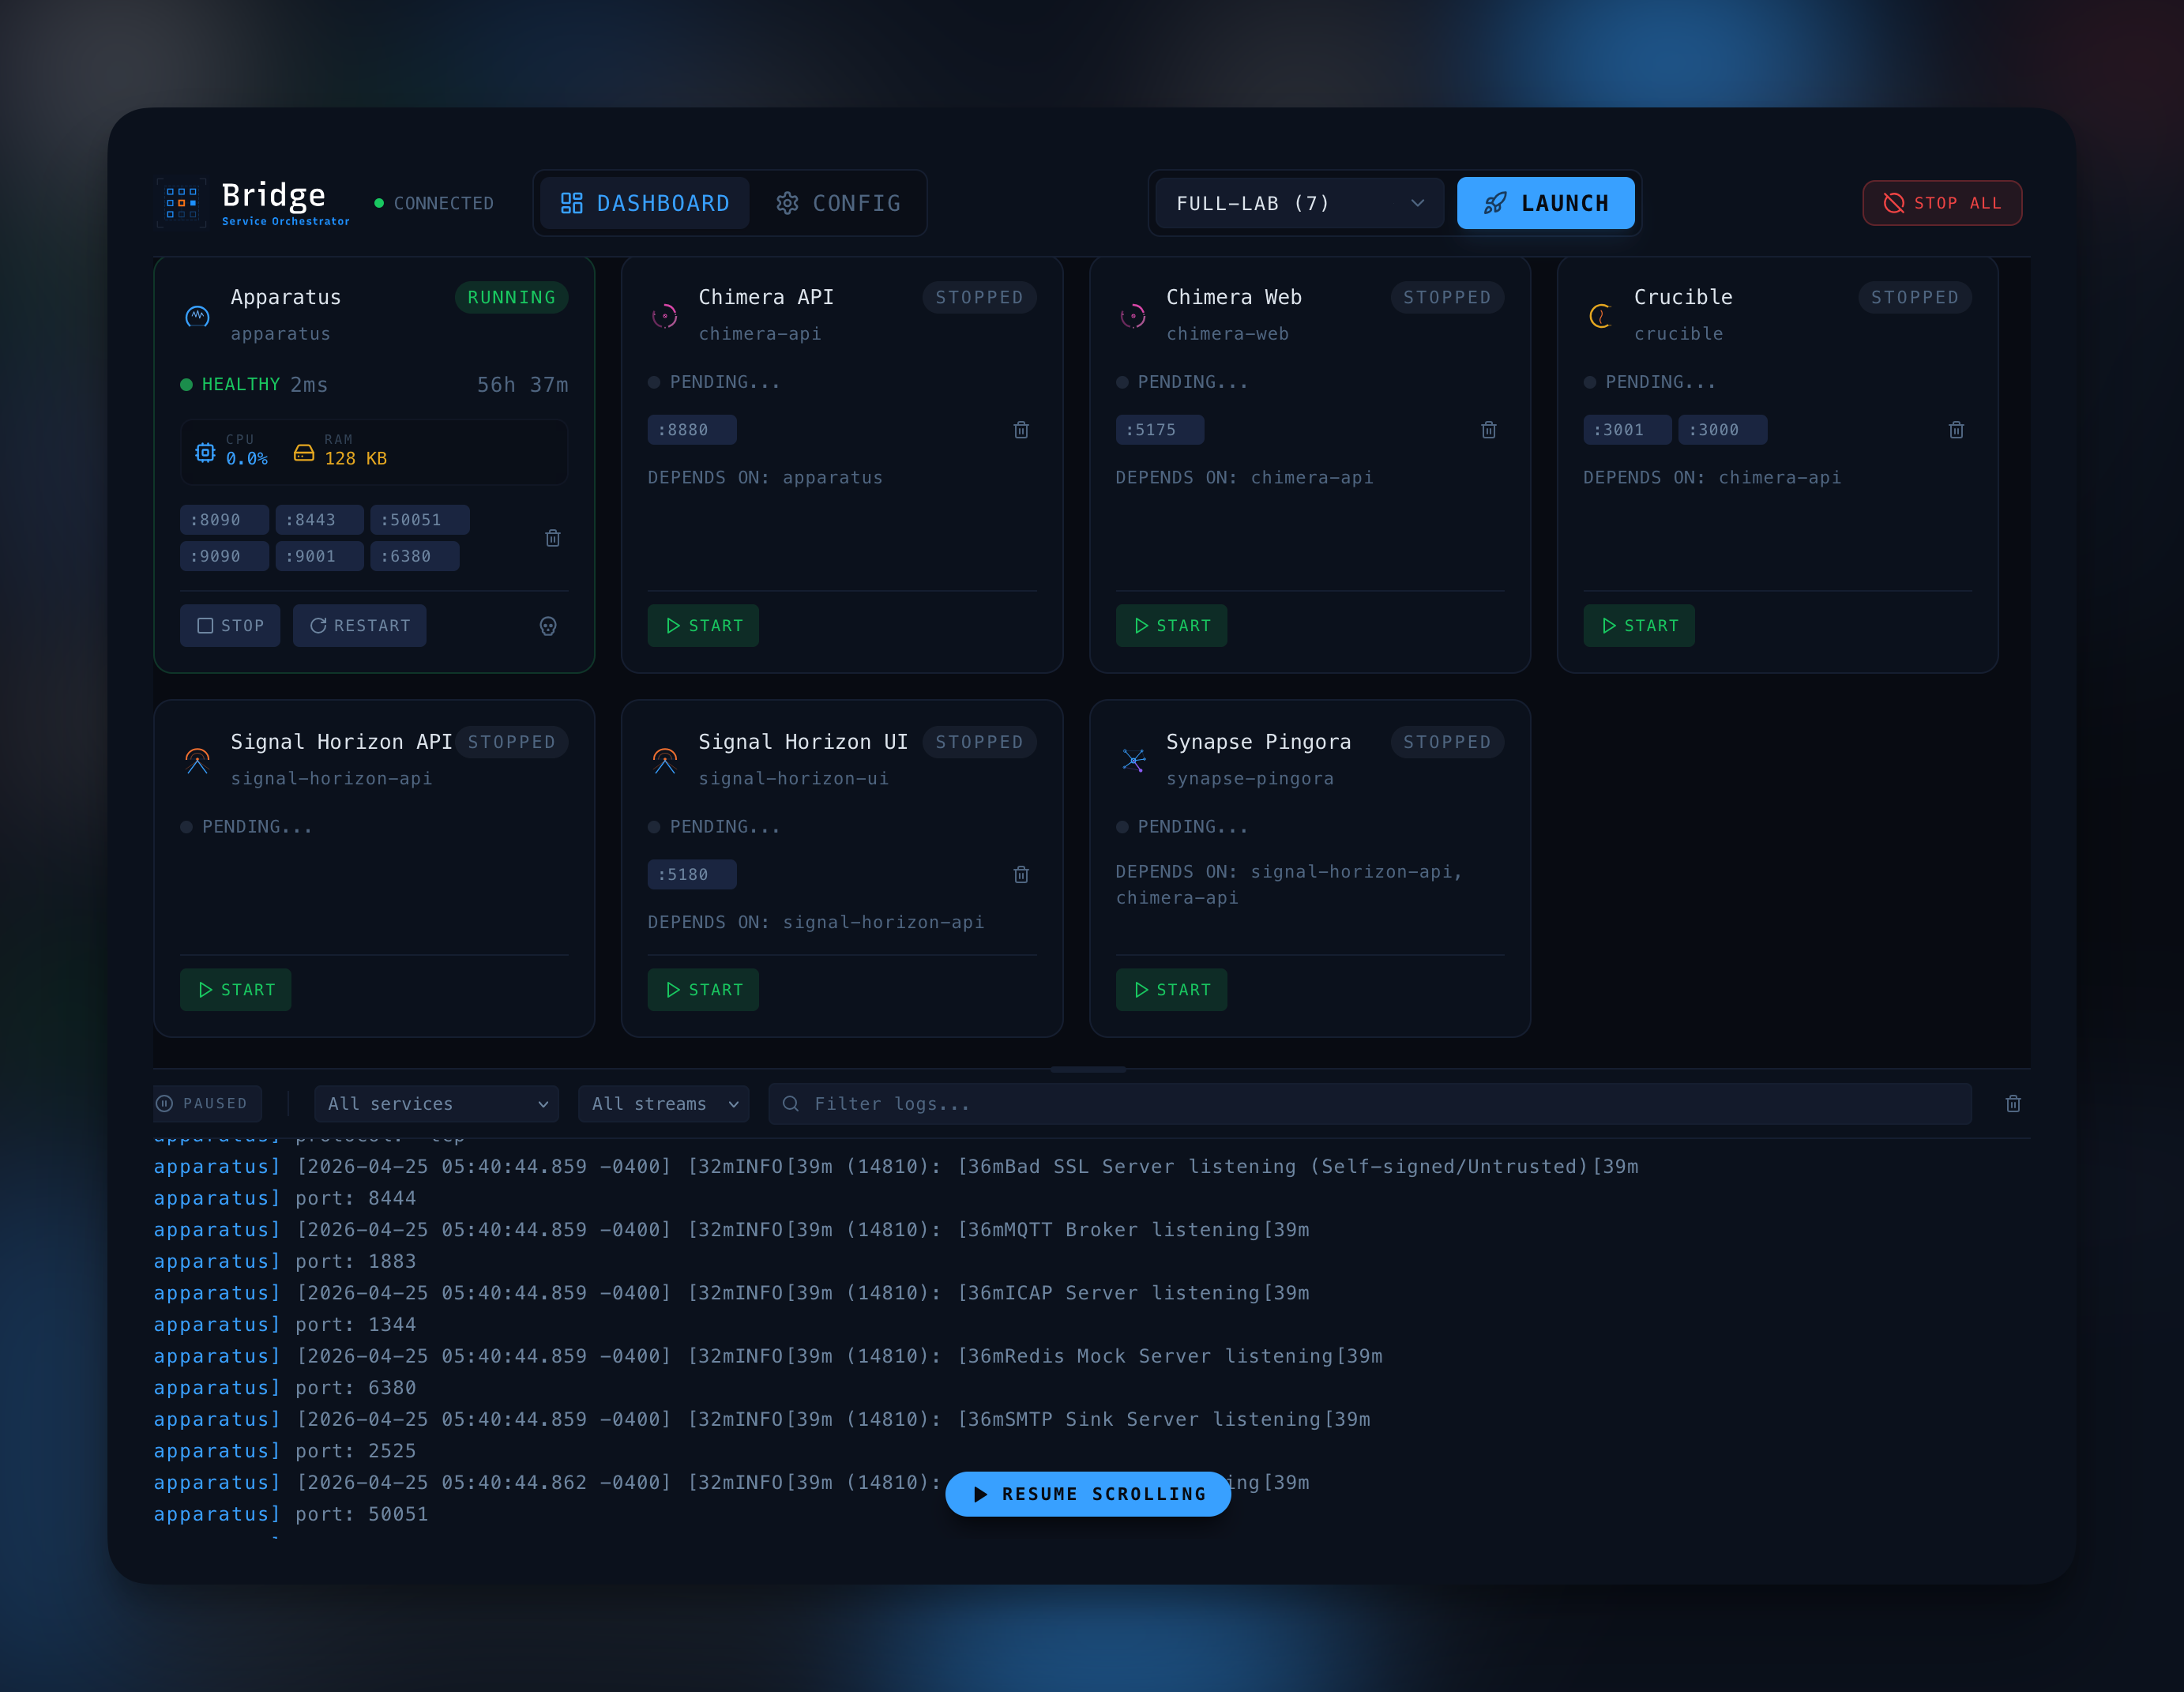Click STOPPED badge on Crucible card
The width and height of the screenshot is (2184, 1692).
1914,297
